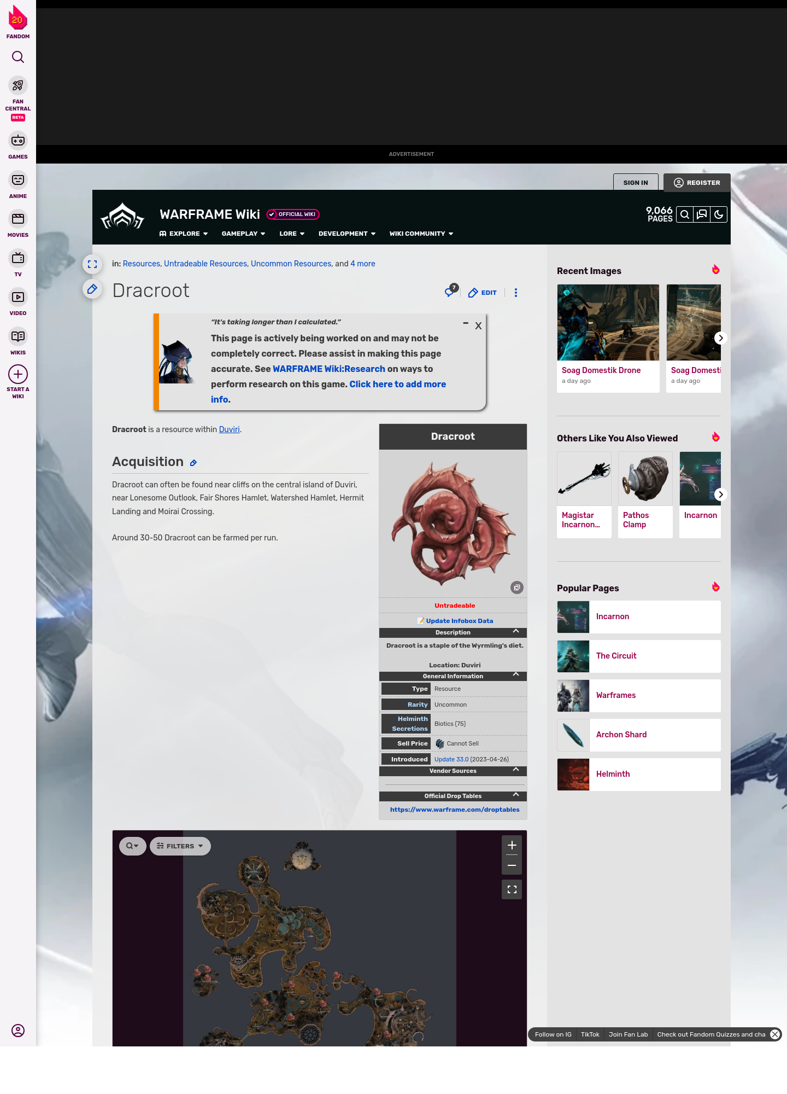
Task: Collapse the Vendor Sources section
Action: click(516, 770)
